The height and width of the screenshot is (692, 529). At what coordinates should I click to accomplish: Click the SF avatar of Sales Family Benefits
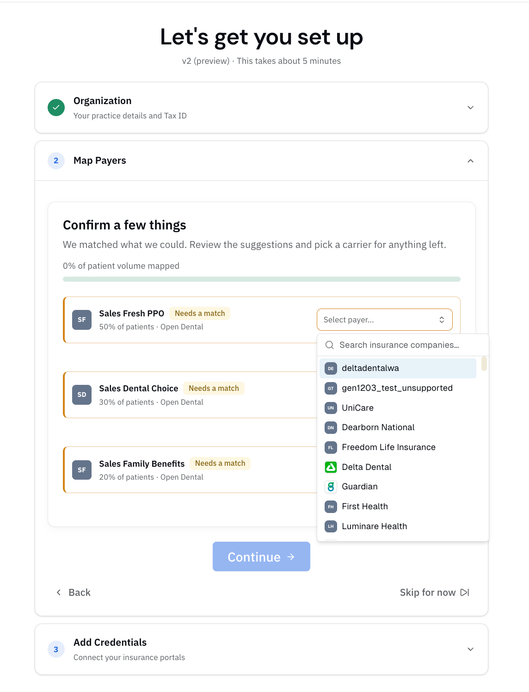[x=82, y=470]
